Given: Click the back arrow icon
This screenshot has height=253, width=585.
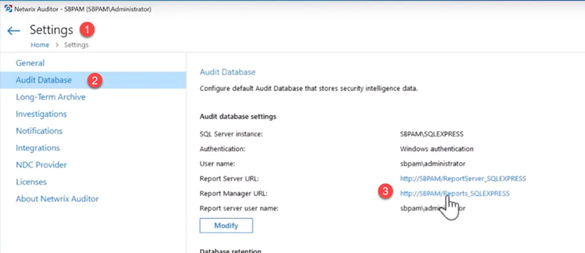Looking at the screenshot, I should pos(14,31).
